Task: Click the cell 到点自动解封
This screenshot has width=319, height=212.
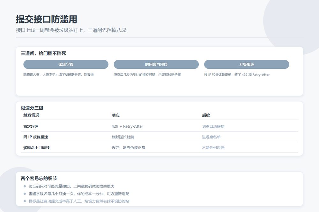Action: [x=213, y=126]
